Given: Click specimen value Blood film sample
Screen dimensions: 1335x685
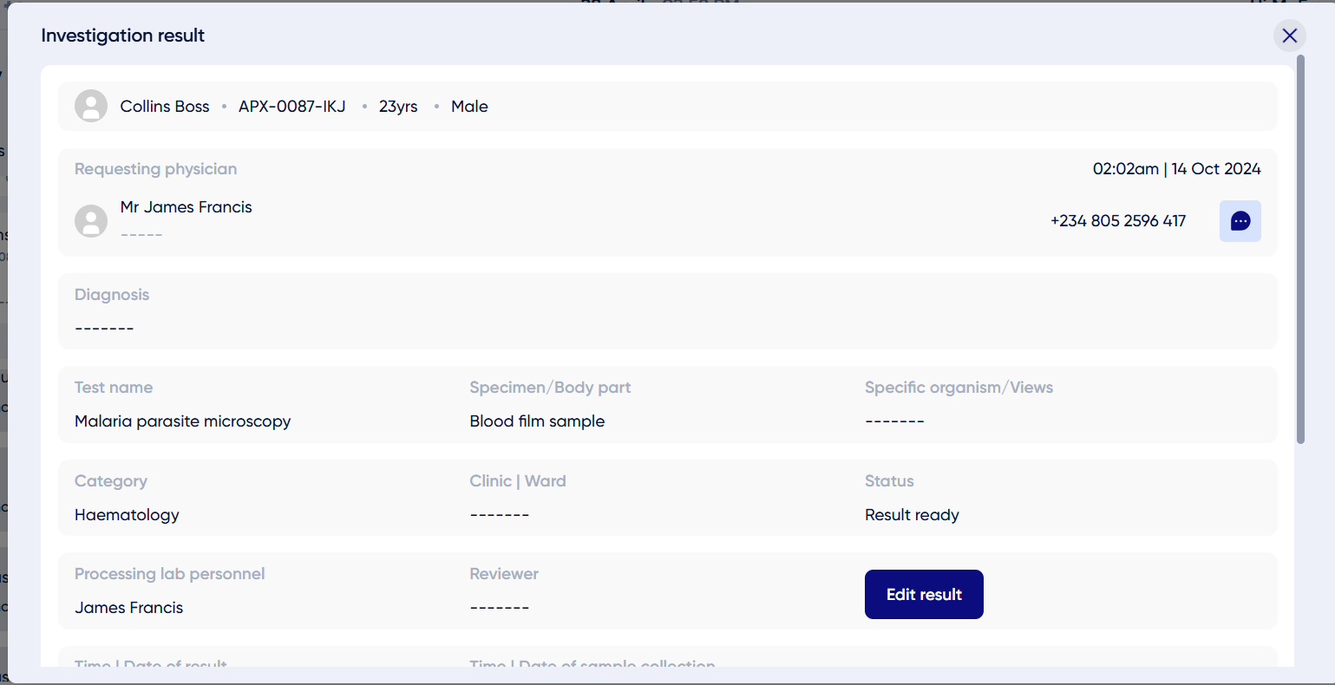Looking at the screenshot, I should tap(537, 421).
